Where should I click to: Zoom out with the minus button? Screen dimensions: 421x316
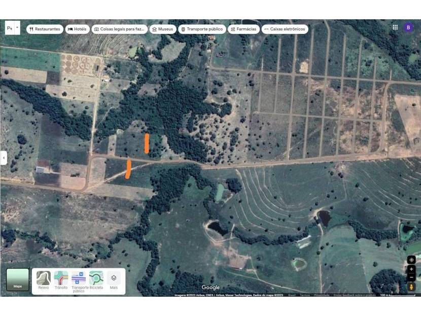point(411,277)
